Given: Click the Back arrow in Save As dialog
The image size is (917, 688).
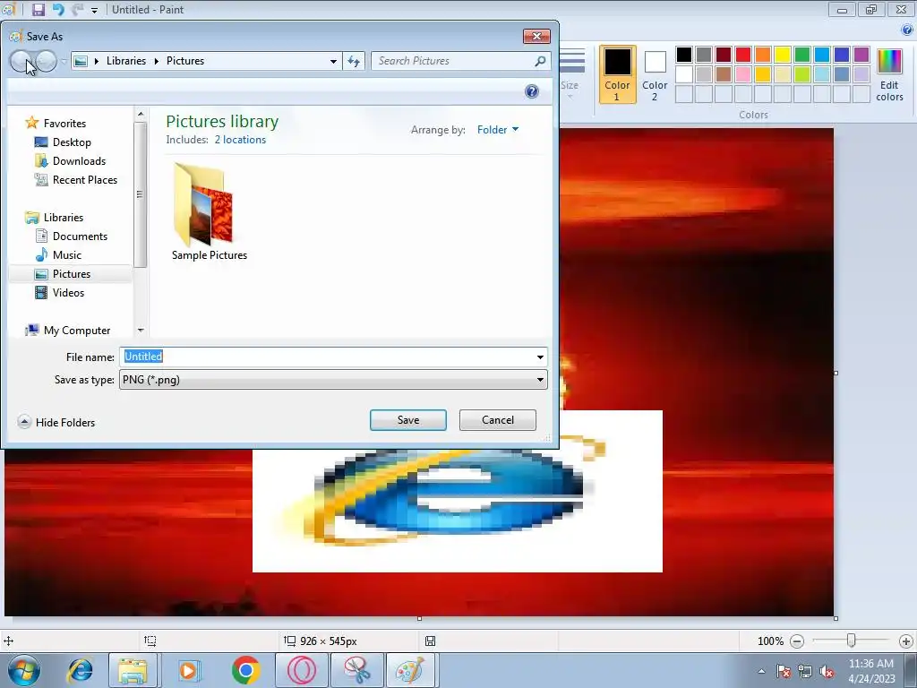Looking at the screenshot, I should tap(21, 61).
